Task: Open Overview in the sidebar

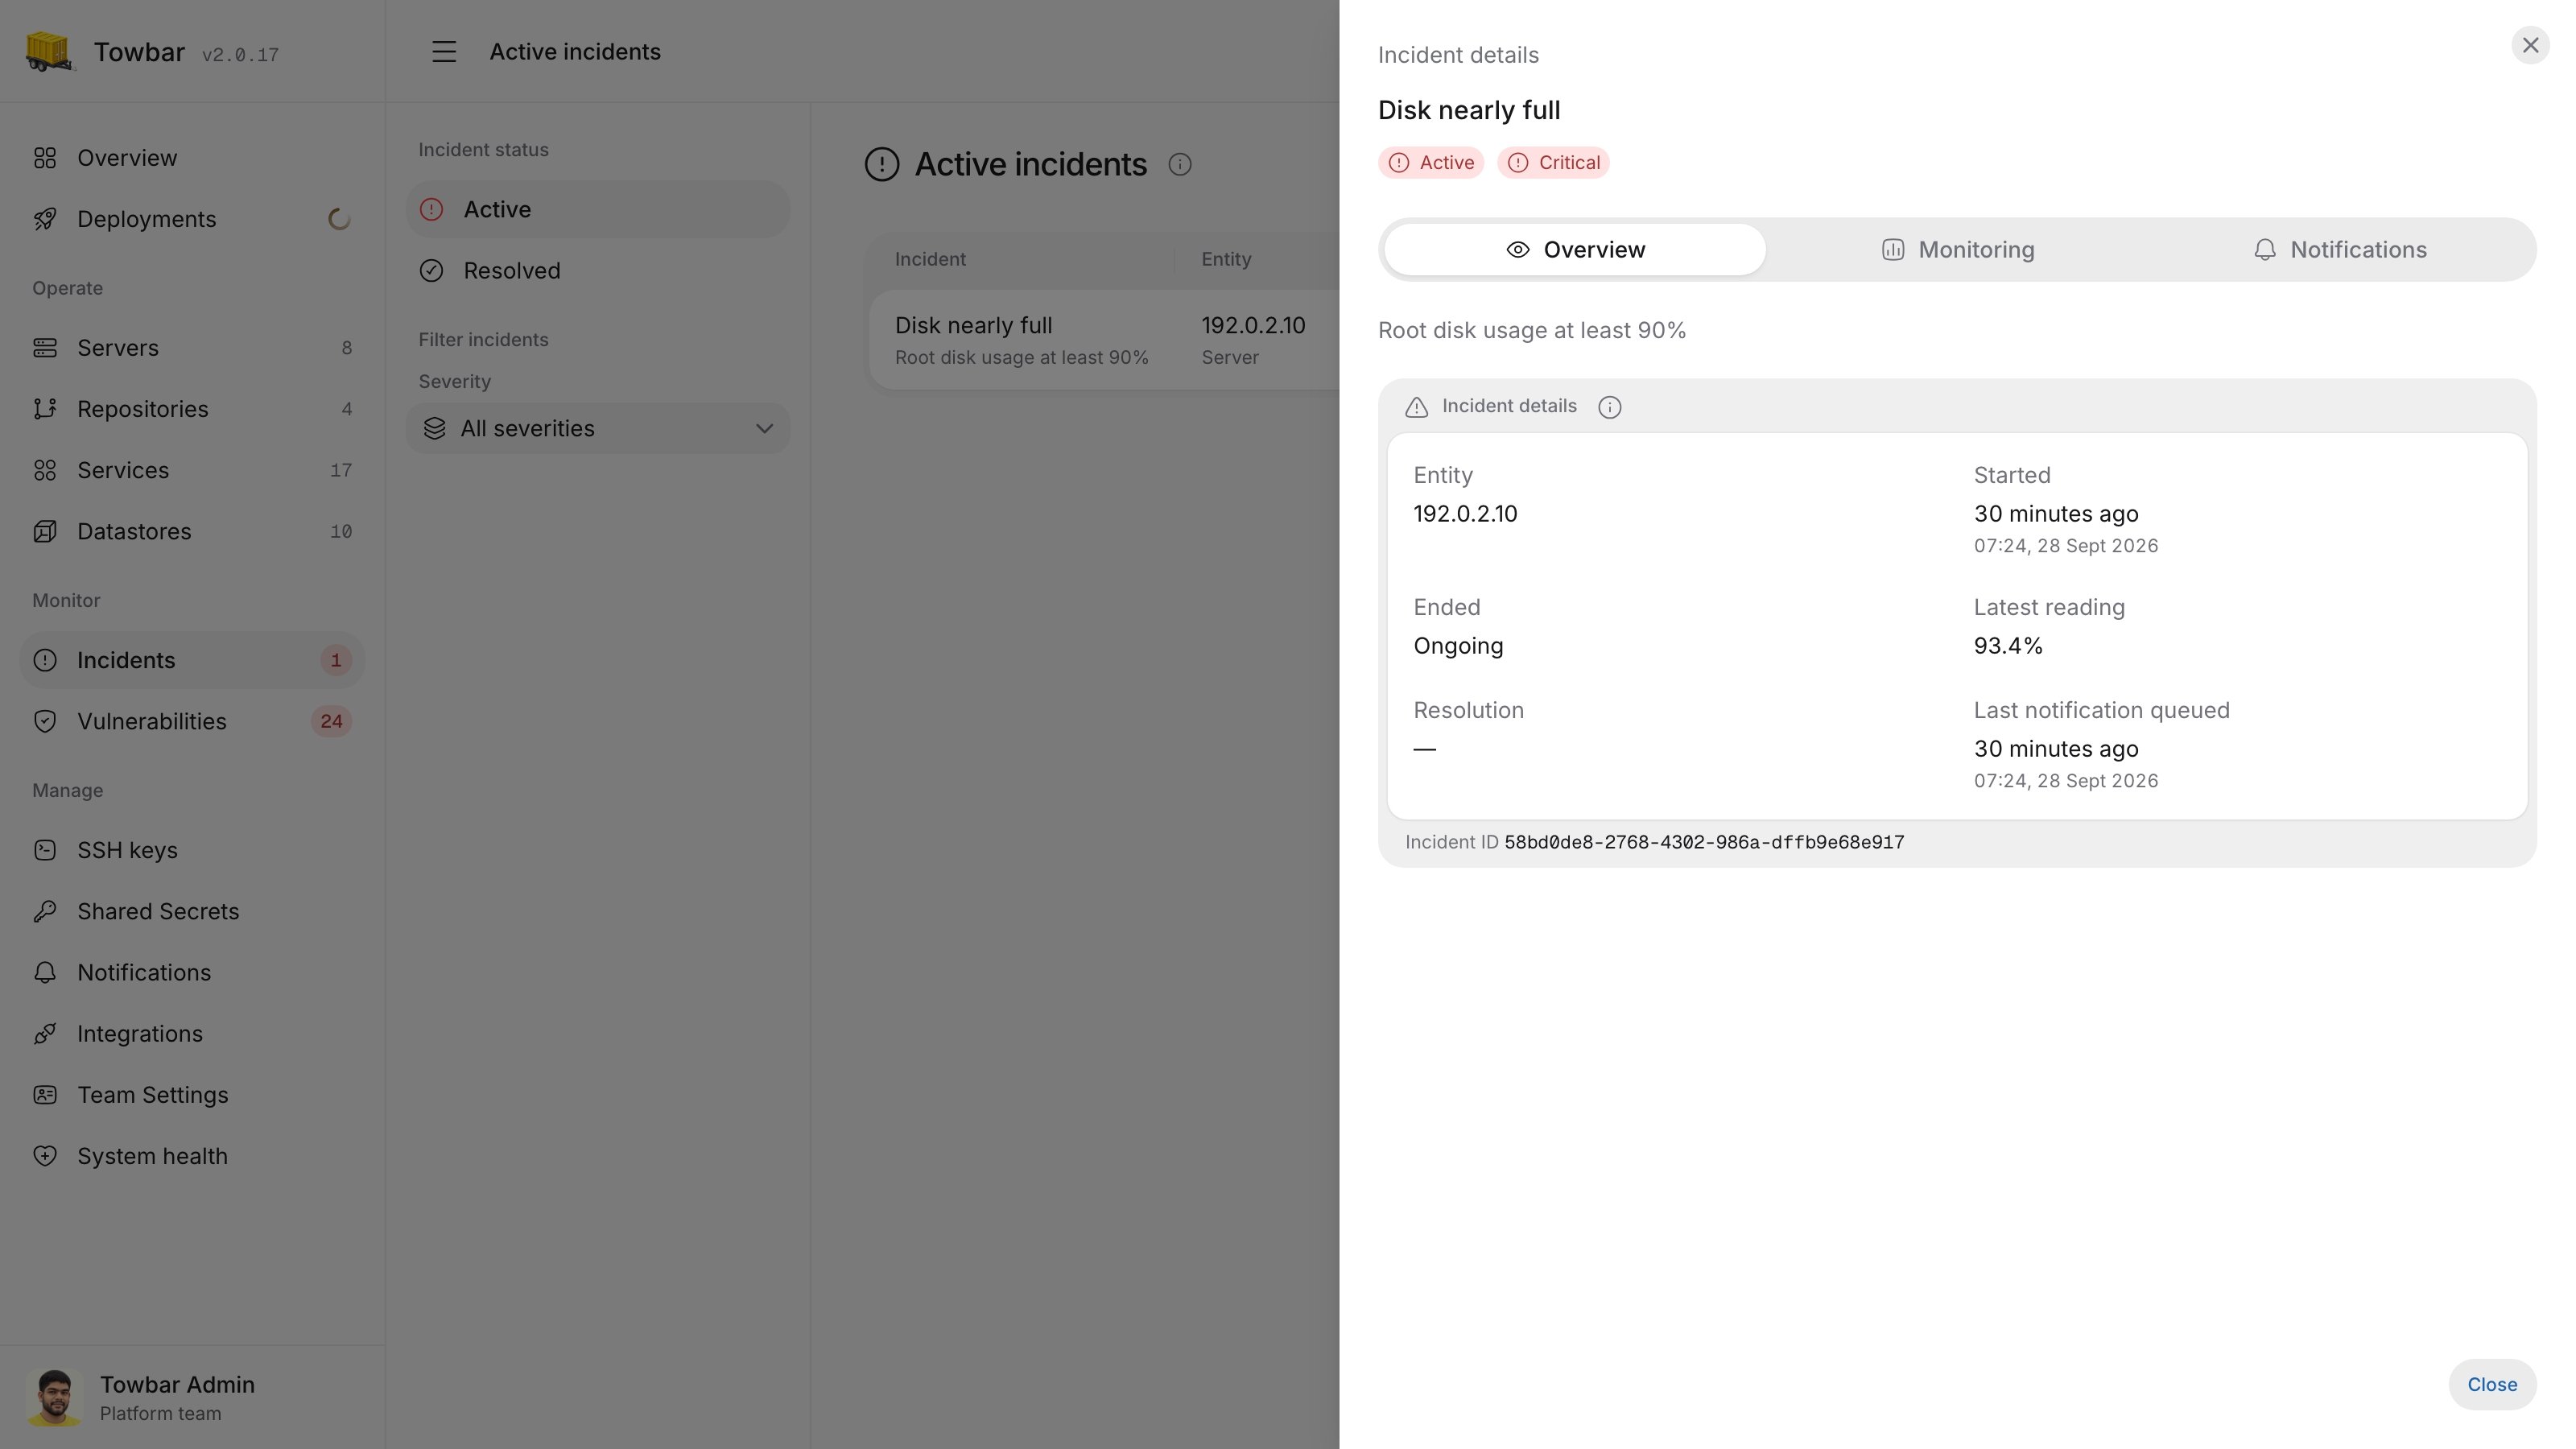Action: pyautogui.click(x=192, y=158)
